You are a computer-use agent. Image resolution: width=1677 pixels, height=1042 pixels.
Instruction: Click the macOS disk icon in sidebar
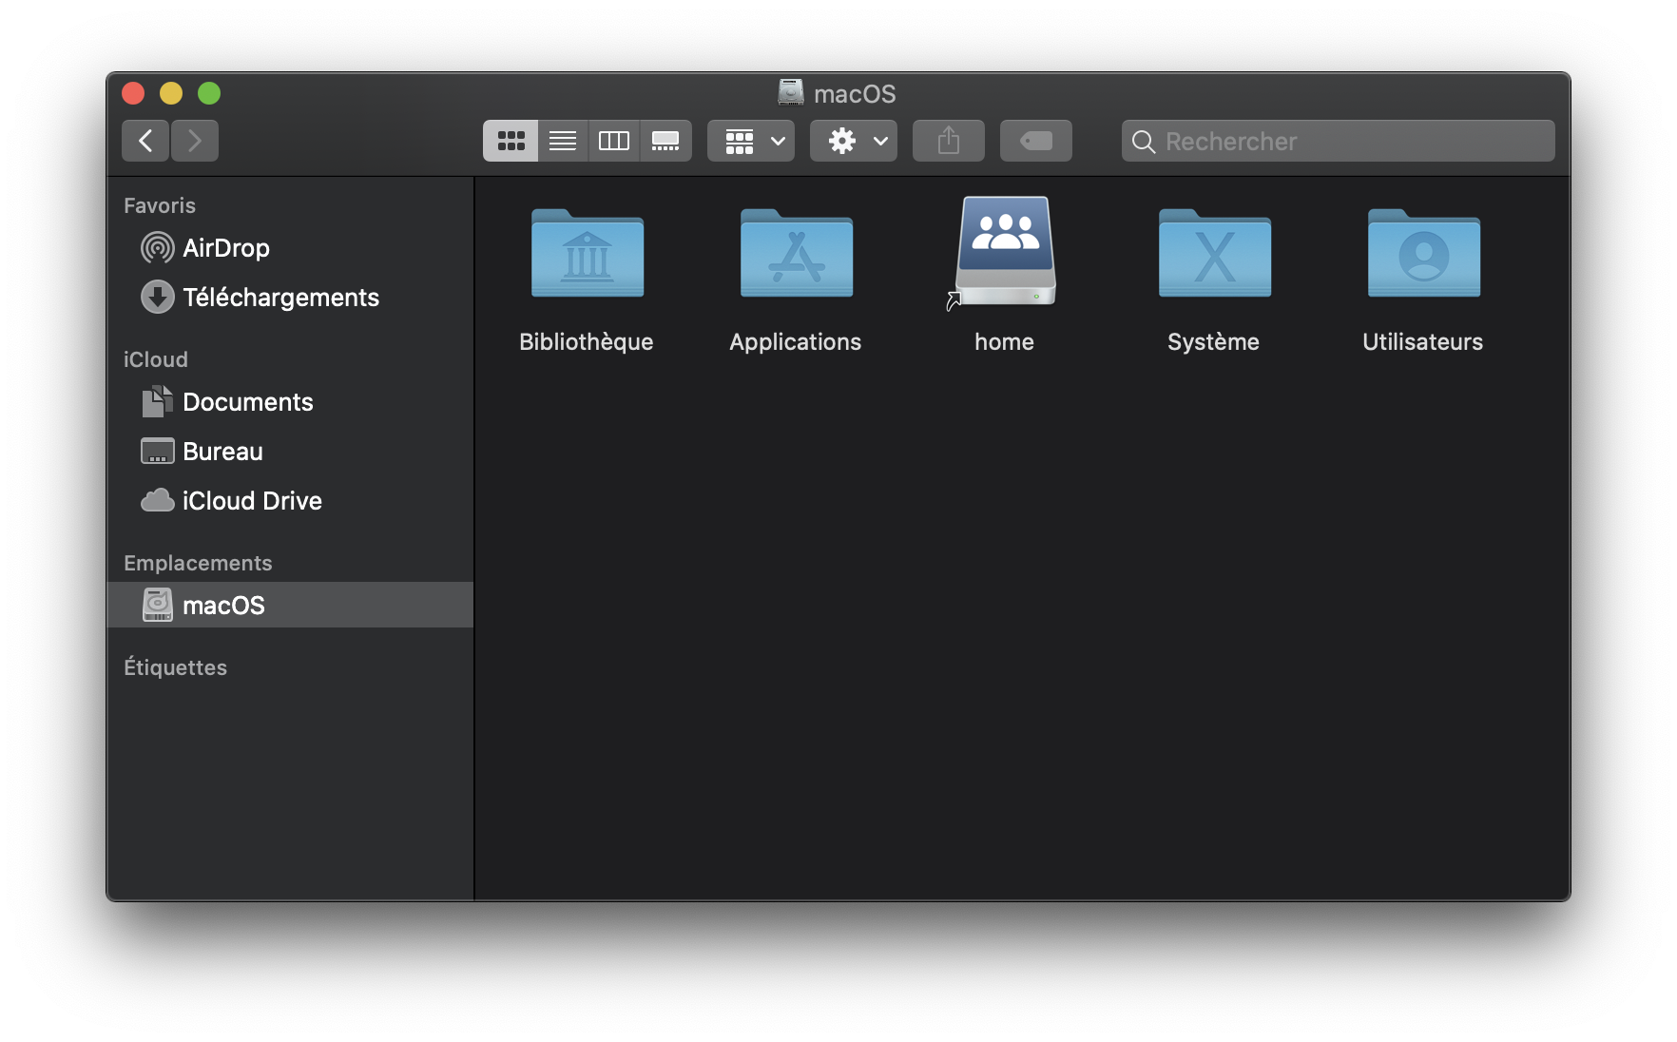click(158, 605)
